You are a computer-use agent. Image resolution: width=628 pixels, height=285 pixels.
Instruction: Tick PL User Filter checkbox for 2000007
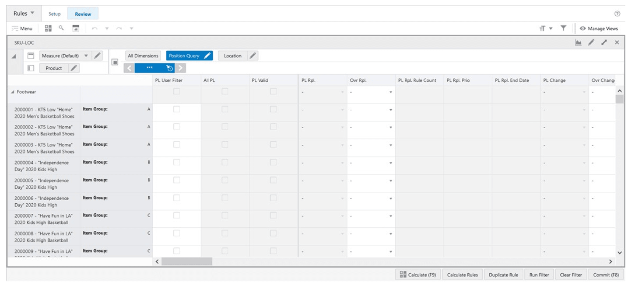(176, 215)
